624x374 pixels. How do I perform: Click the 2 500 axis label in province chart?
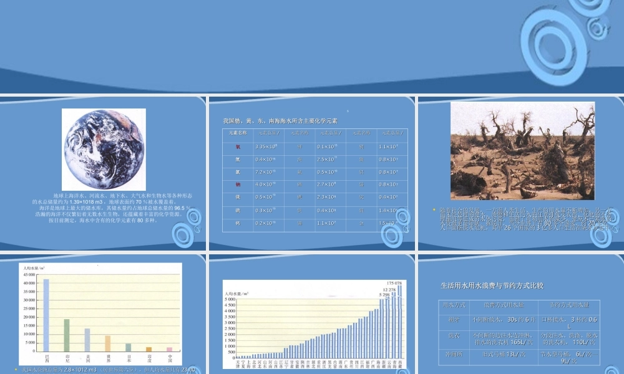coord(230,328)
